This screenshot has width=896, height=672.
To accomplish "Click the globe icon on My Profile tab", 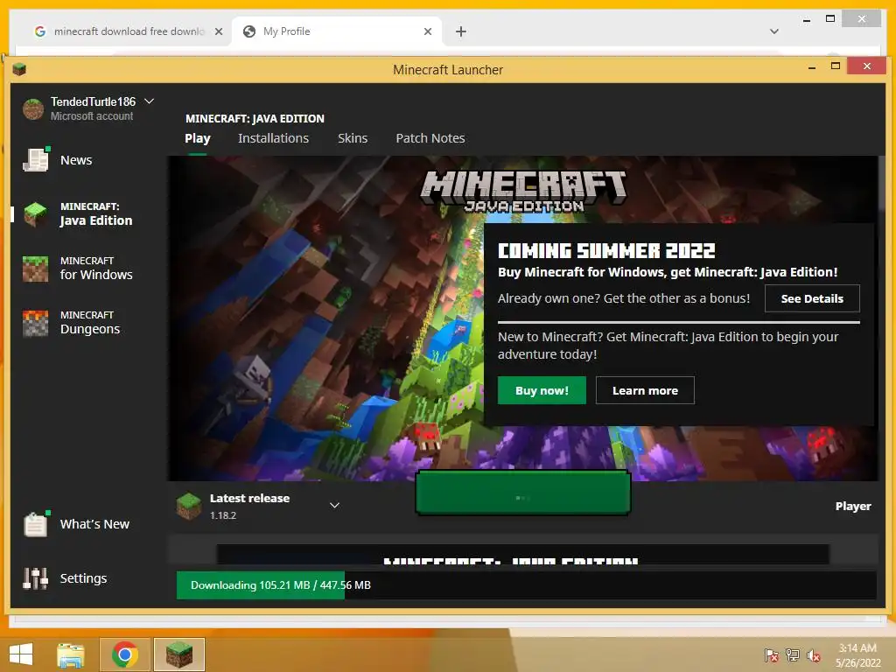I will [249, 31].
